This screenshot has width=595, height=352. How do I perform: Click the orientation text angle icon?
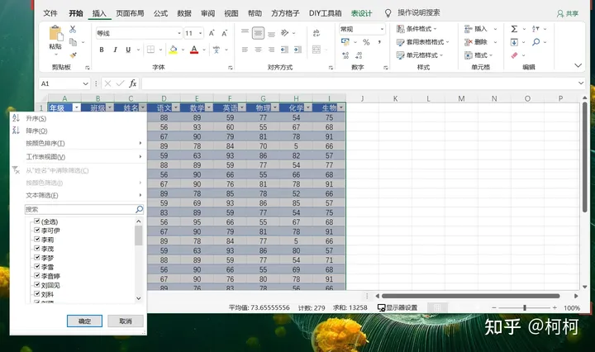click(x=284, y=33)
